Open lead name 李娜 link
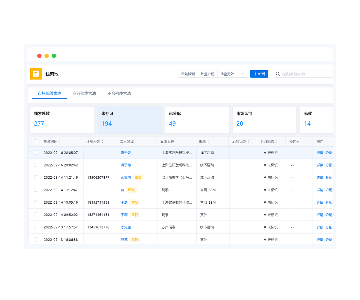360x300 pixels. pyautogui.click(x=124, y=215)
